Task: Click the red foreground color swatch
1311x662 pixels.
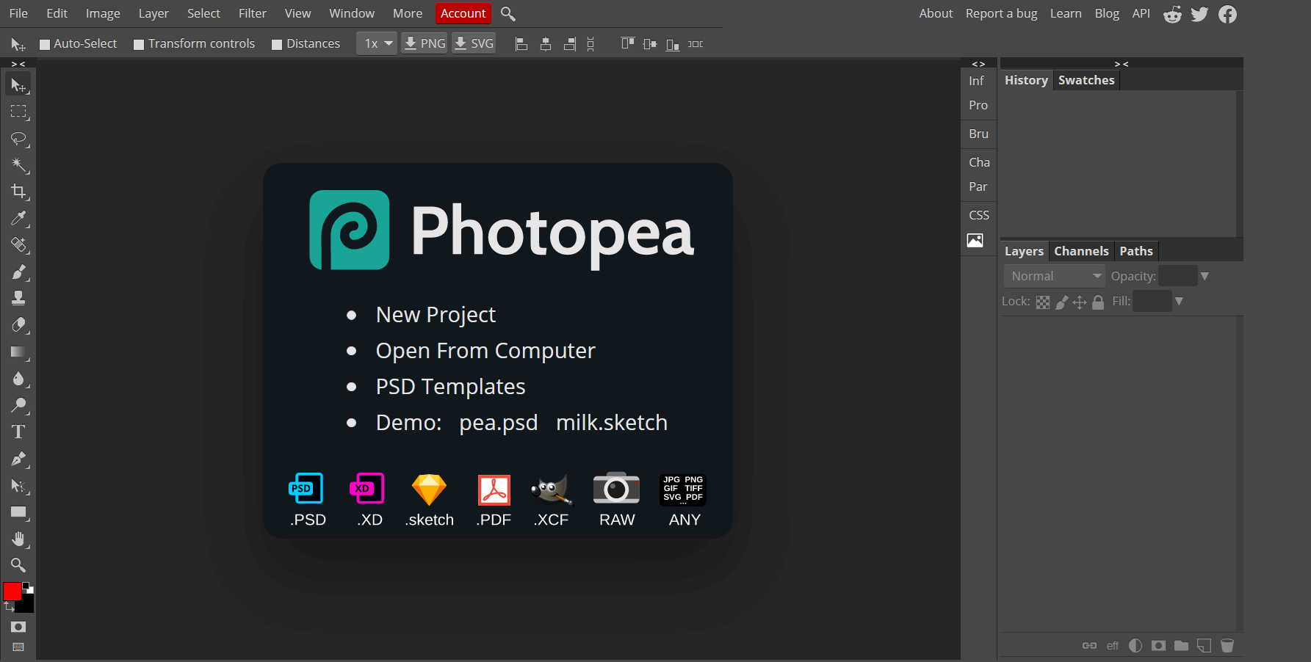Action: (x=12, y=592)
